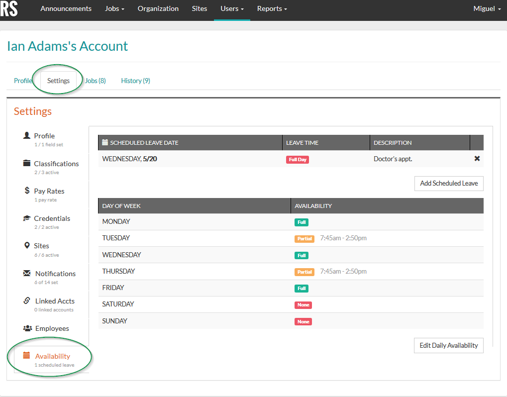
Task: Click the FRIDAY row label
Action: (x=113, y=288)
